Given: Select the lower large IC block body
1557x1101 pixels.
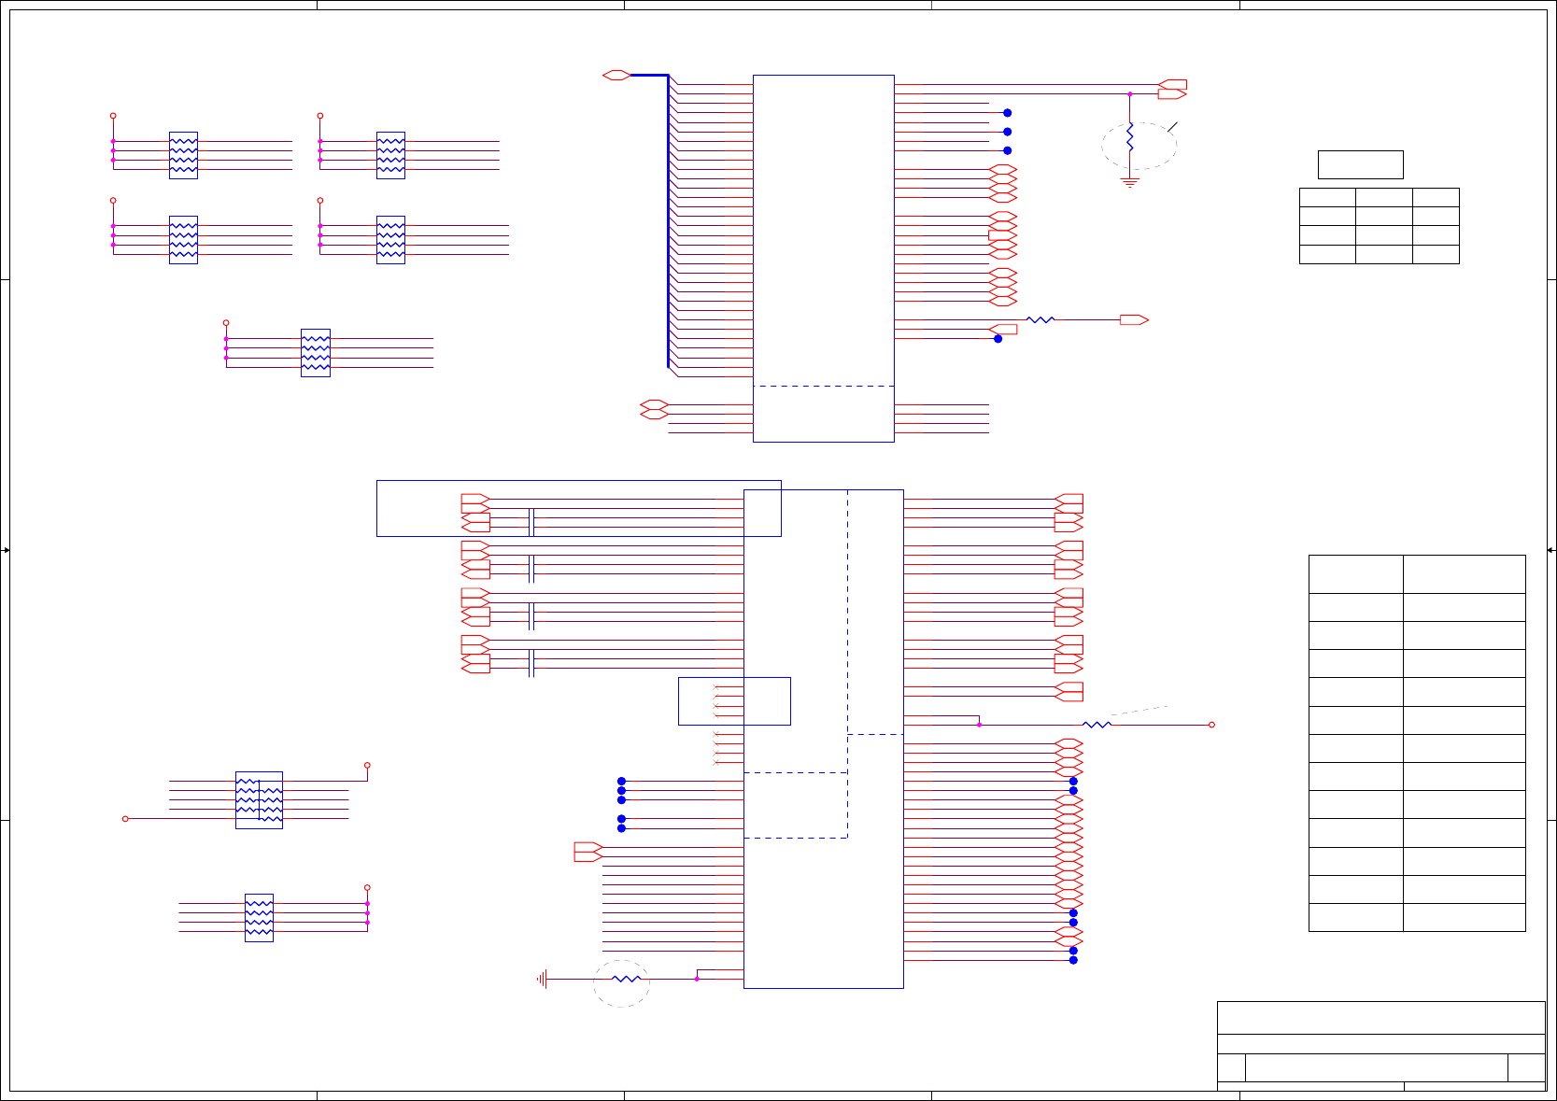Looking at the screenshot, I should (x=824, y=739).
